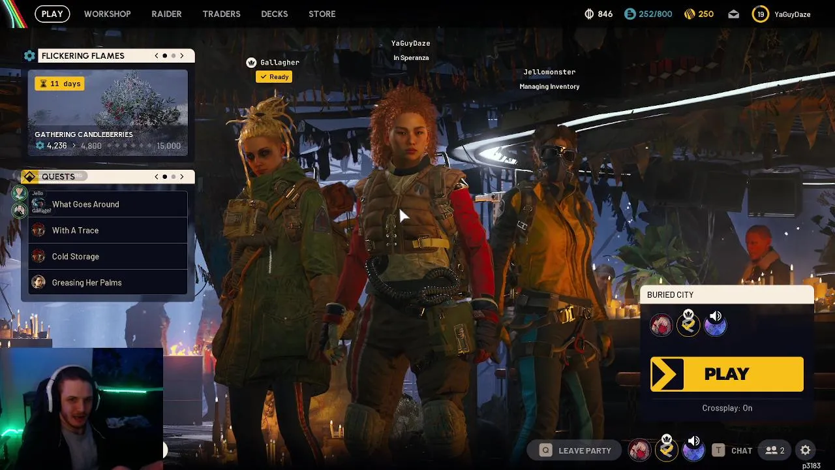Click Gathering Candleberries progress track

tap(128, 146)
